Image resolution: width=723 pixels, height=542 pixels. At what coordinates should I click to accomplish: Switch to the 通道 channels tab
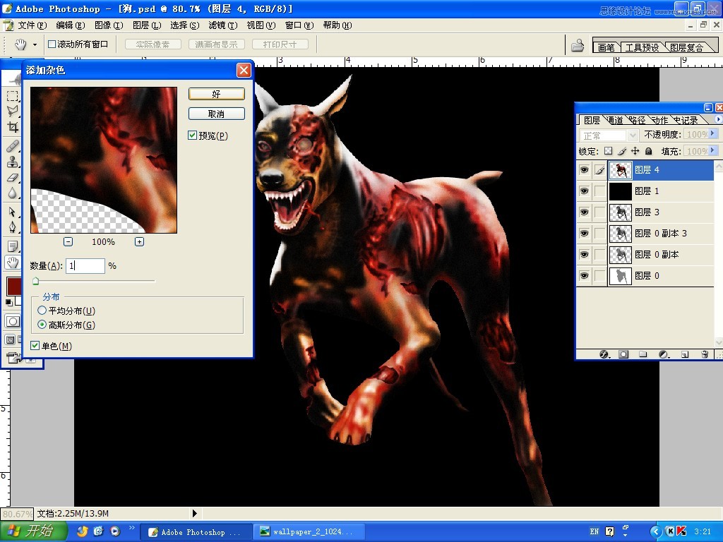pyautogui.click(x=615, y=120)
